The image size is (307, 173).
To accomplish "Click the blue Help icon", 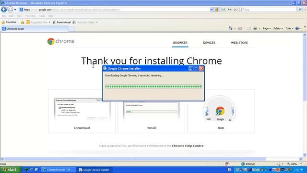I will (297, 28).
